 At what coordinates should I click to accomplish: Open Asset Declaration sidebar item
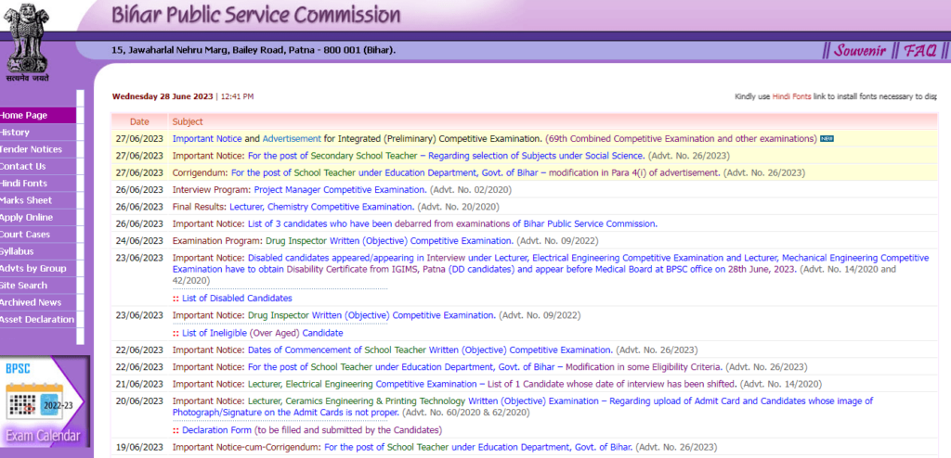pyautogui.click(x=38, y=319)
